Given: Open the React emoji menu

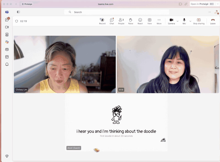Looking at the screenshot, I should (x=140, y=21).
